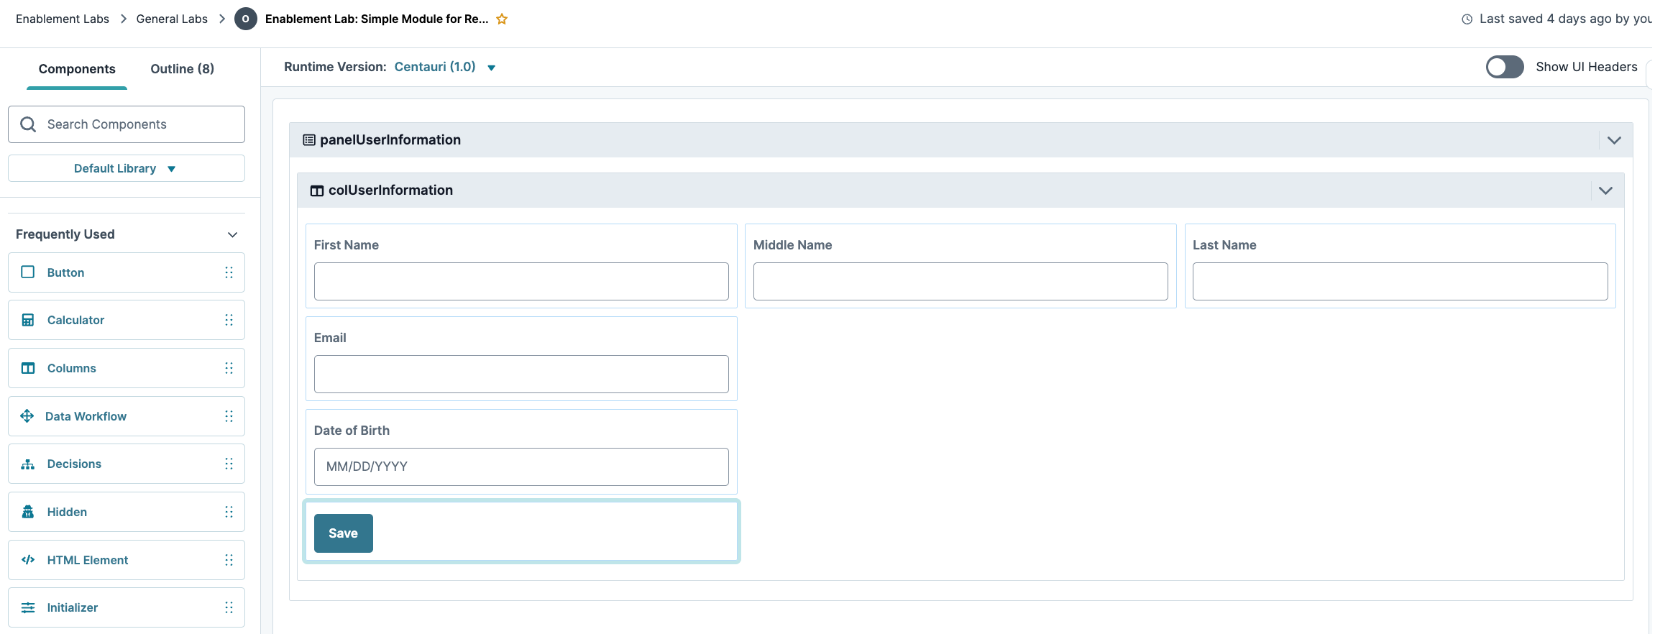Viewport: 1655px width, 634px height.
Task: Go to Enablement Labs breadcrumb
Action: tap(63, 19)
